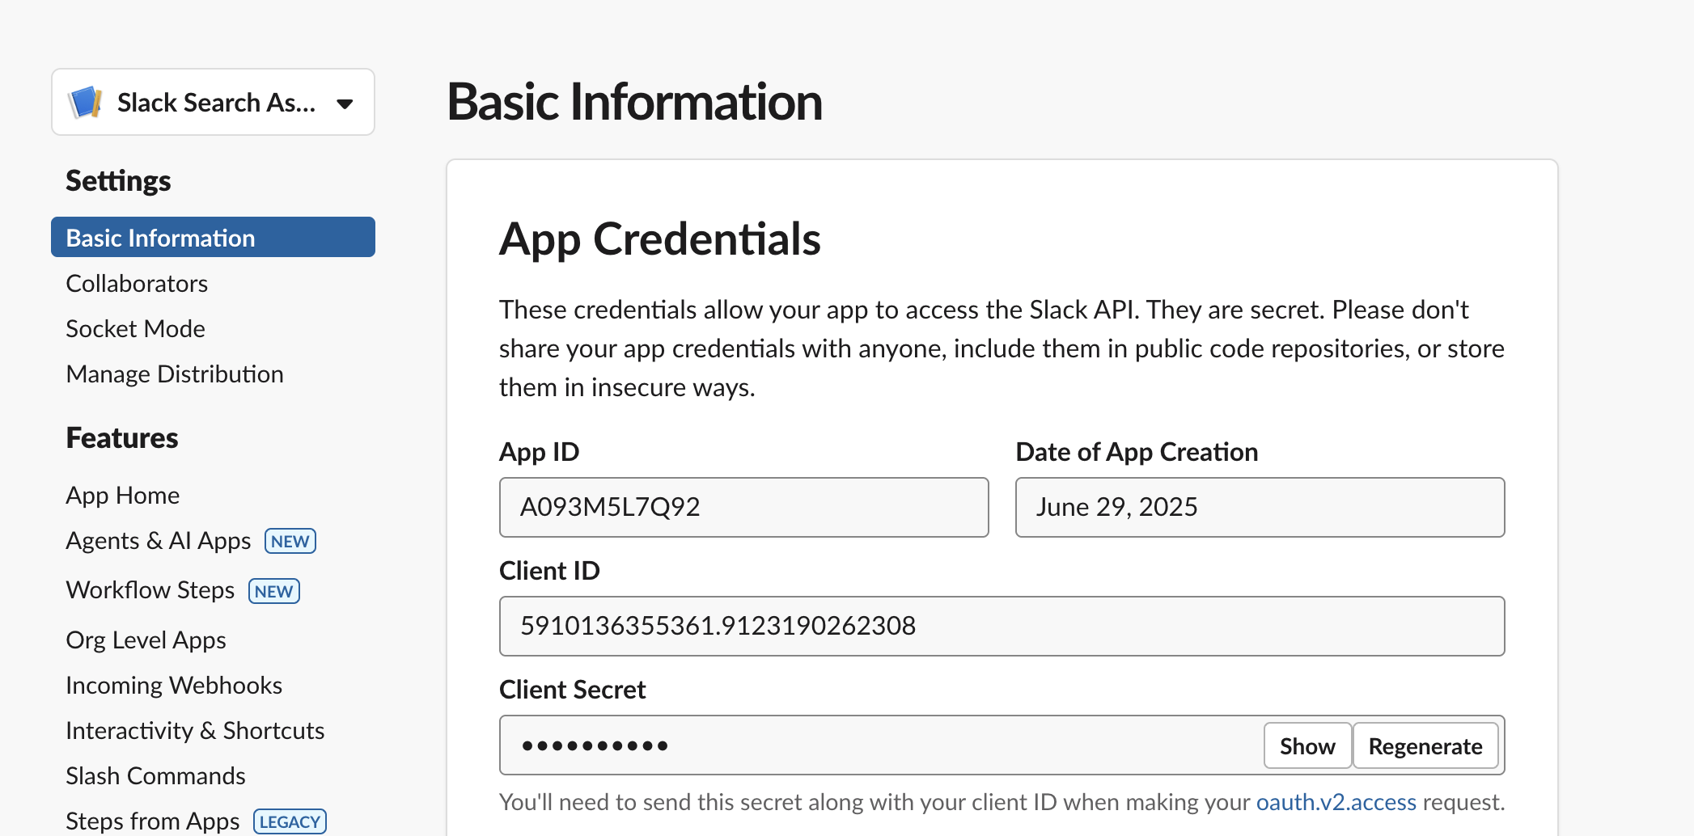Open Incoming Webhooks configuration
Image resolution: width=1694 pixels, height=836 pixels.
173,685
